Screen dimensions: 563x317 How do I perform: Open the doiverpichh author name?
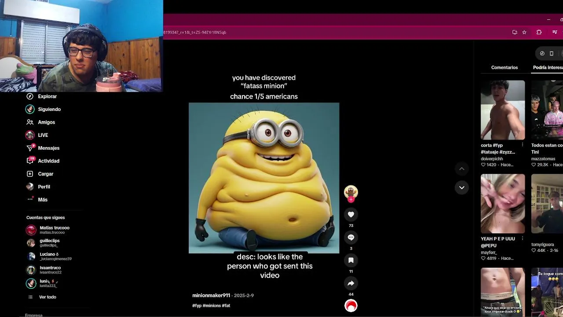[492, 159]
